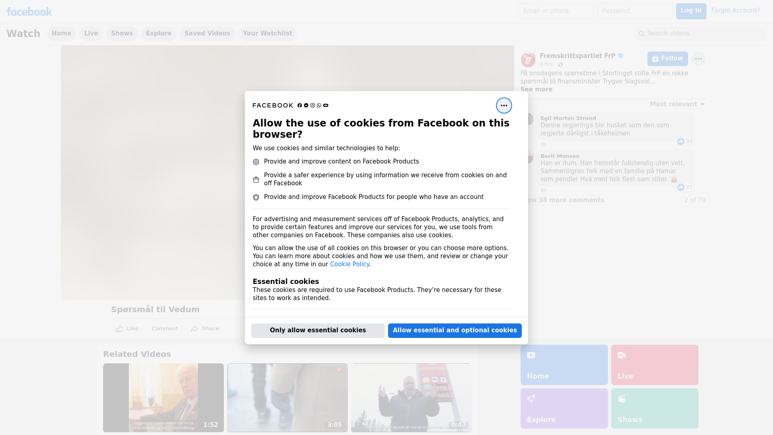773x435 pixels.
Task: Click Only allow essential cookies
Action: coord(318,330)
